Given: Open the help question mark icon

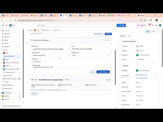Looking at the screenshot, I should [153, 25].
